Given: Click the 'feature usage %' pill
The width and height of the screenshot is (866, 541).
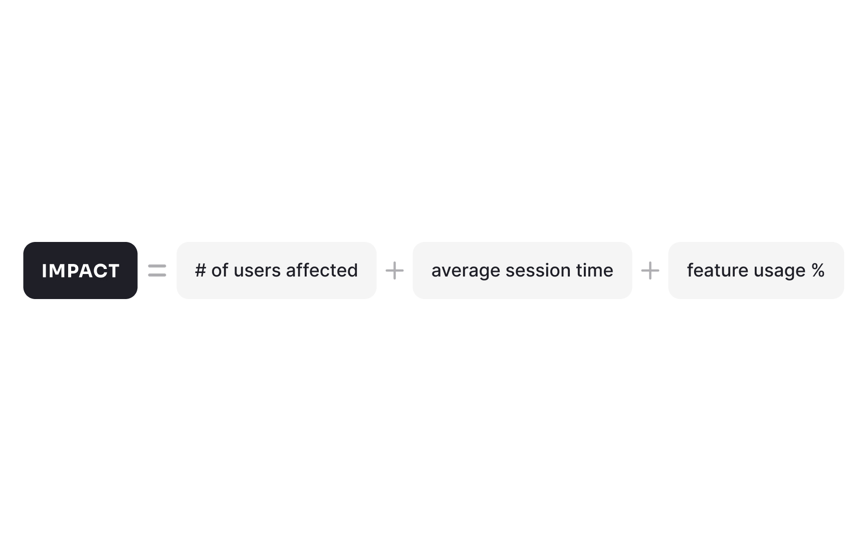Looking at the screenshot, I should pos(756,270).
